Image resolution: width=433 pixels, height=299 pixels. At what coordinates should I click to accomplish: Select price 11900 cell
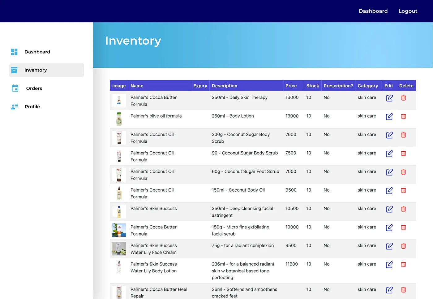(x=292, y=264)
